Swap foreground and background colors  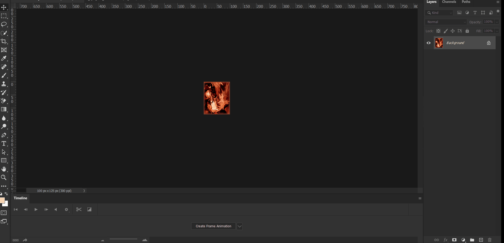[x=6, y=194]
